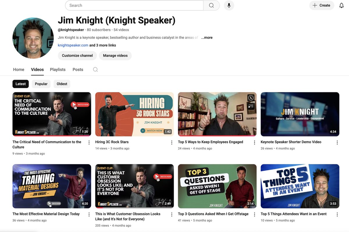Viewport: 349px width, 232px height.
Task: Open the Posts tab
Action: 78,70
